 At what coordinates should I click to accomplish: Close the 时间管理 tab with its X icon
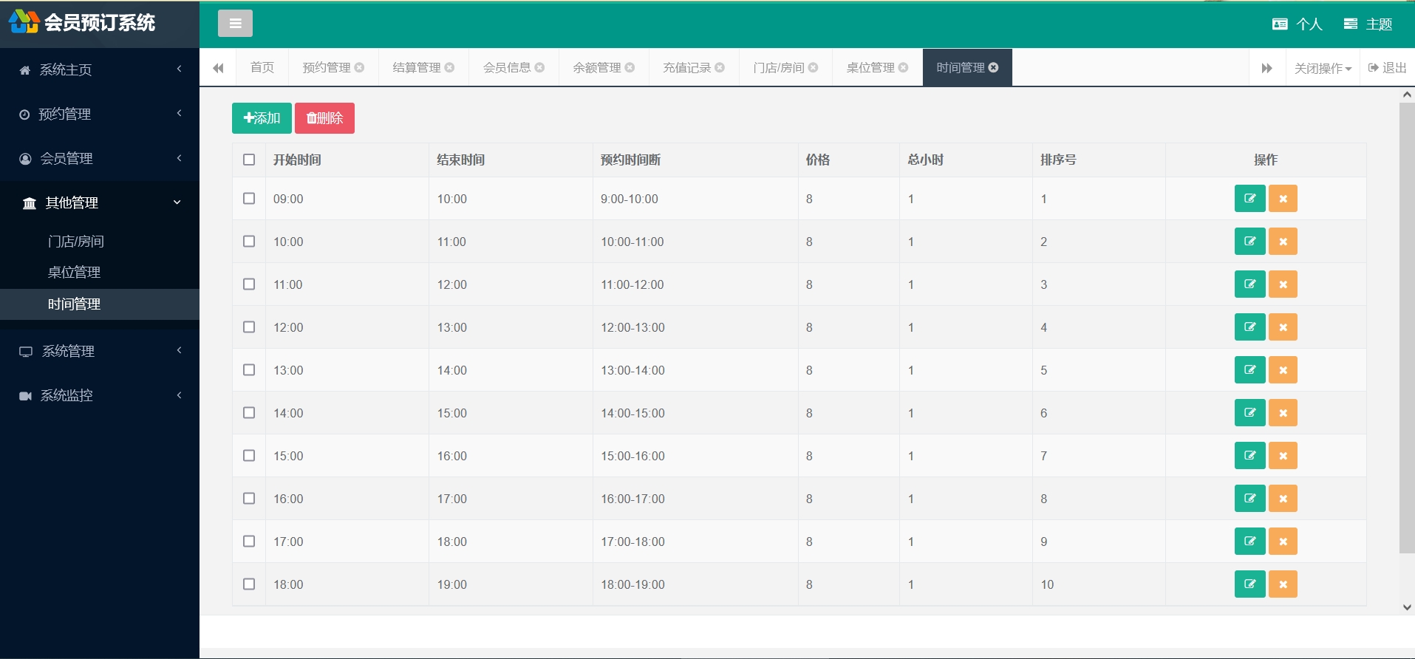pyautogui.click(x=993, y=67)
